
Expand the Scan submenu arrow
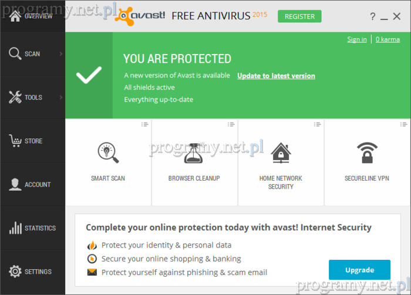pyautogui.click(x=60, y=54)
